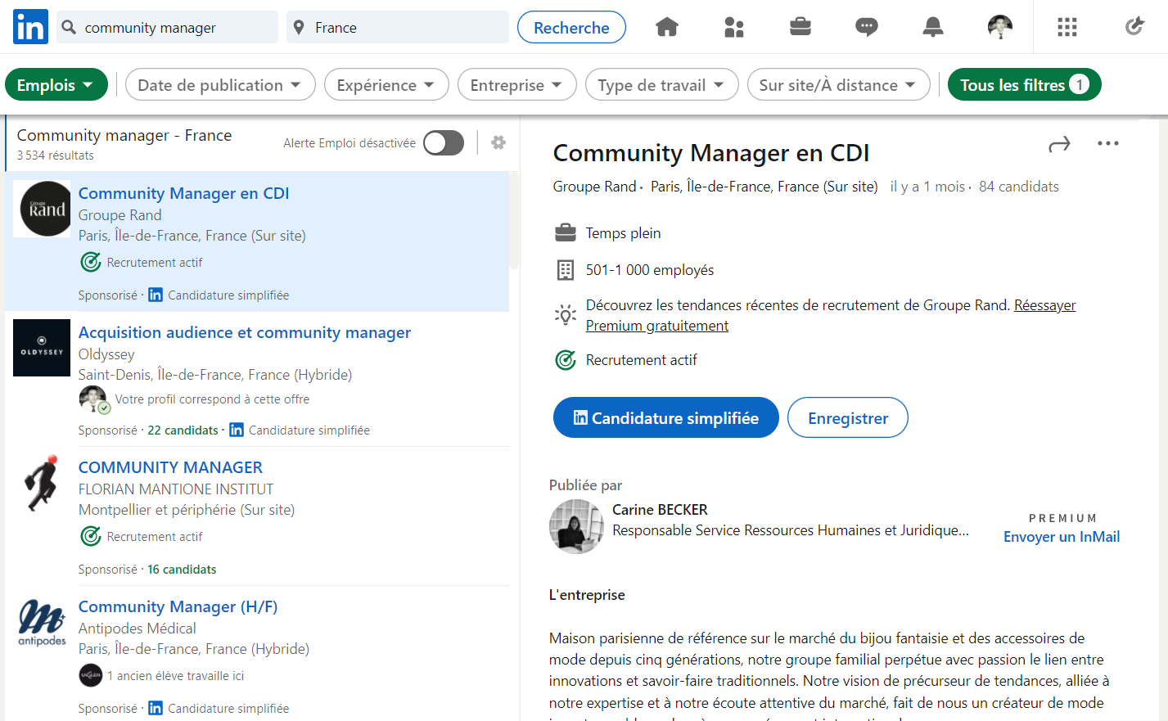Open the My Network people icon

click(734, 27)
